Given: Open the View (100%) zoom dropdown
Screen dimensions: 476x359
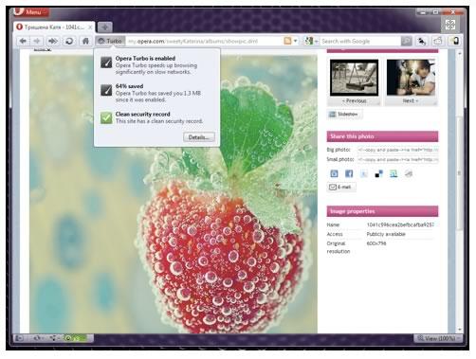Looking at the screenshot, I should click(438, 338).
